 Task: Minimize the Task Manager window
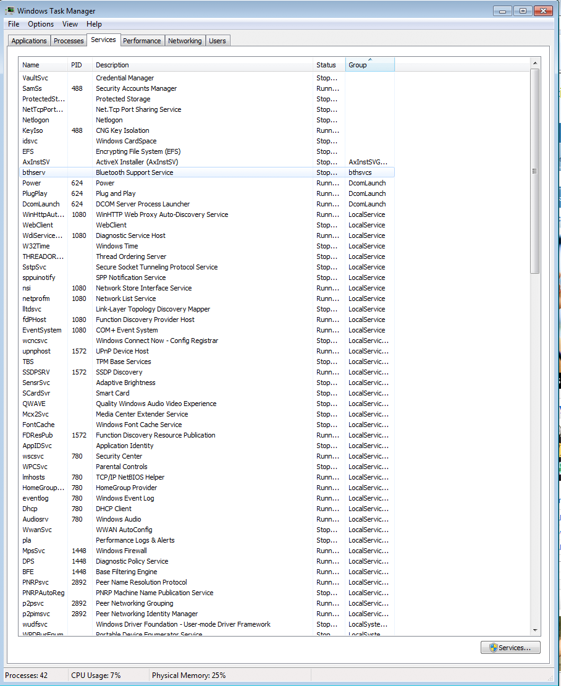(x=502, y=11)
